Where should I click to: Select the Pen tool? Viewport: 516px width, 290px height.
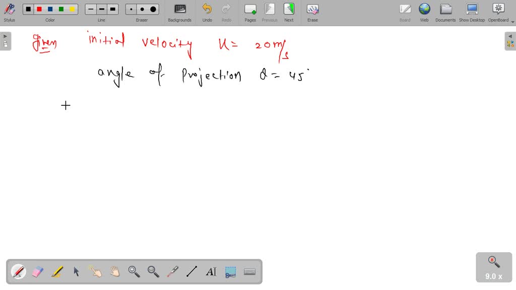click(19, 271)
